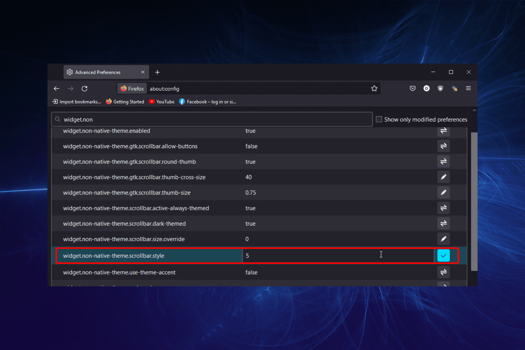Open the Pocket save icon
The height and width of the screenshot is (350, 525).
coord(413,88)
